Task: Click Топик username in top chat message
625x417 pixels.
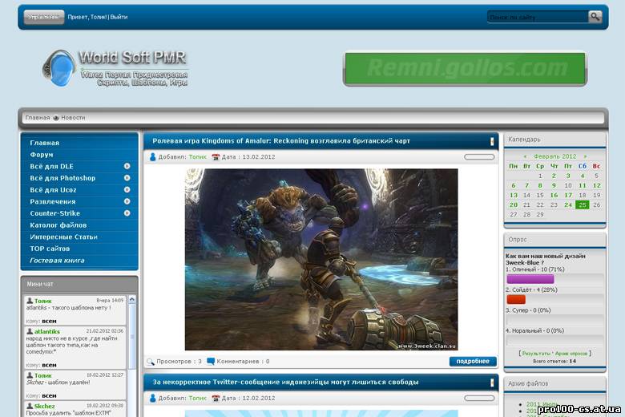Action: click(x=43, y=301)
